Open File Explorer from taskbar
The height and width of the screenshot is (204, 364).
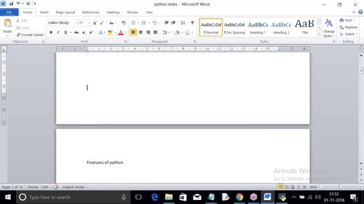click(169, 197)
